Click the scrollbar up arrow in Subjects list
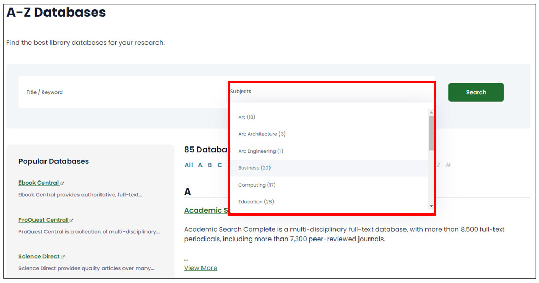This screenshot has width=539, height=283. (431, 112)
